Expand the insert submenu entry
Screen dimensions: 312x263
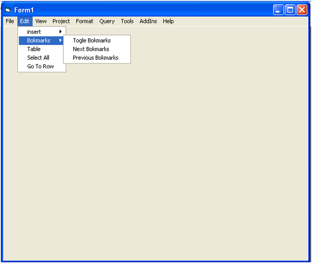click(41, 32)
